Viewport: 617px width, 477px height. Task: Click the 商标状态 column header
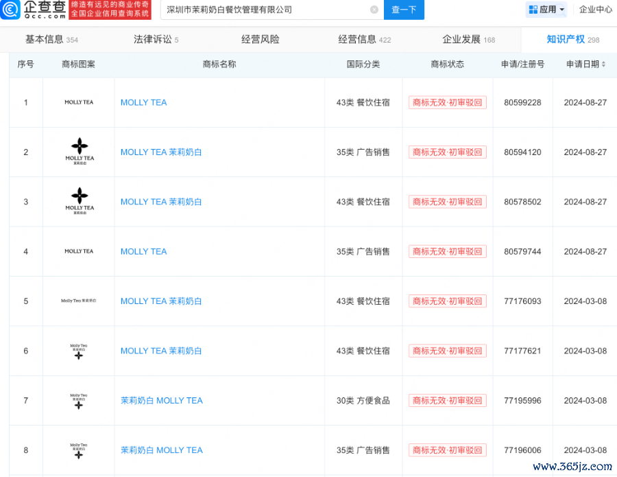[x=448, y=65]
